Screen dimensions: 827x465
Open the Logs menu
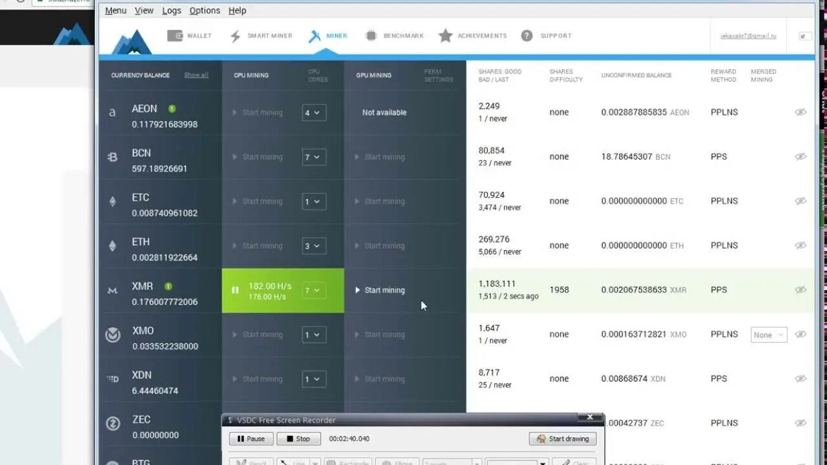coord(171,10)
